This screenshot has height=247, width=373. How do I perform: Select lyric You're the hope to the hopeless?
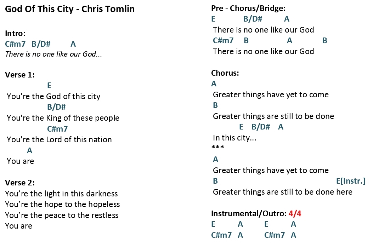(x=62, y=205)
